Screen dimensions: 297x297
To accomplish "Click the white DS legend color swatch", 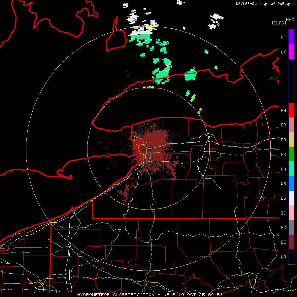I will (x=291, y=198).
